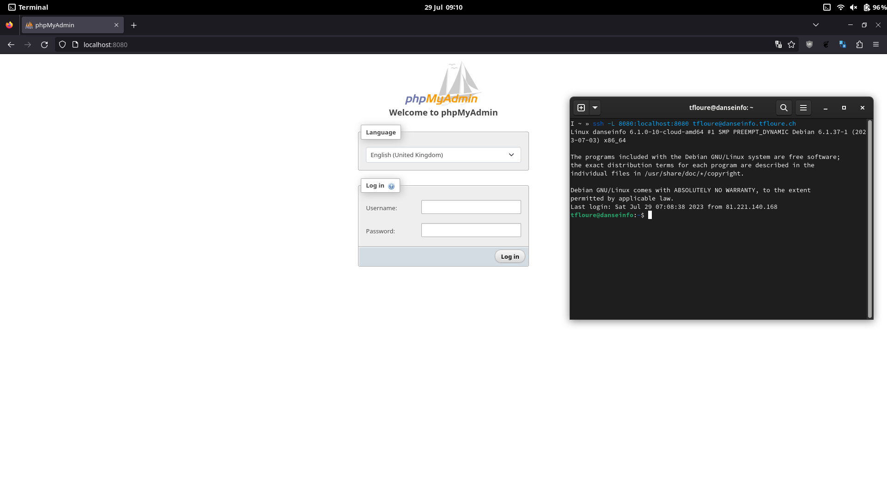Bookmark this page with star icon
This screenshot has width=887, height=499.
(x=791, y=45)
